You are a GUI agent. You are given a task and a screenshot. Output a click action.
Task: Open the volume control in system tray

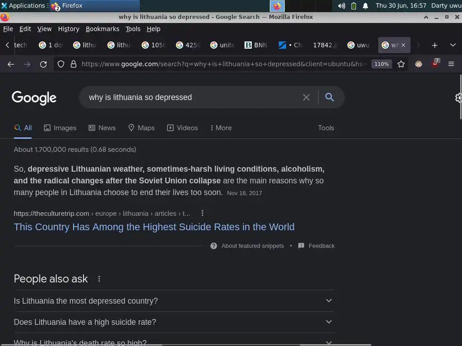click(342, 6)
